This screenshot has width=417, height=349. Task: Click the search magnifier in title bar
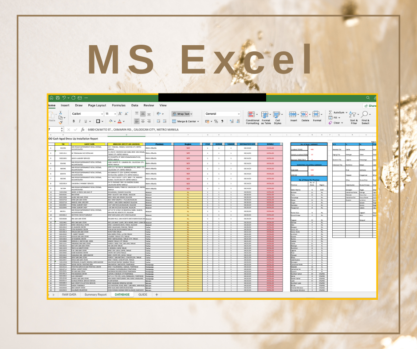[368, 98]
